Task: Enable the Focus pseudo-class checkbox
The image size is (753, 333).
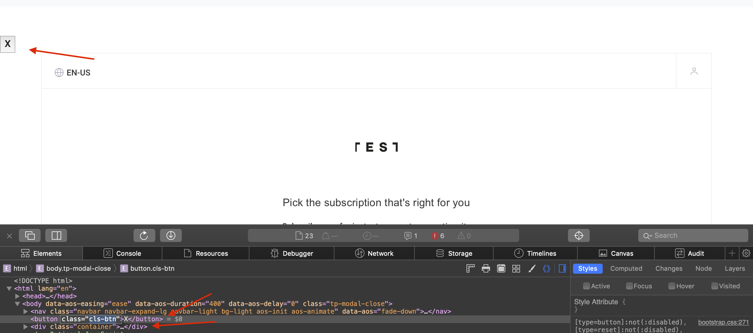Action: pyautogui.click(x=629, y=286)
